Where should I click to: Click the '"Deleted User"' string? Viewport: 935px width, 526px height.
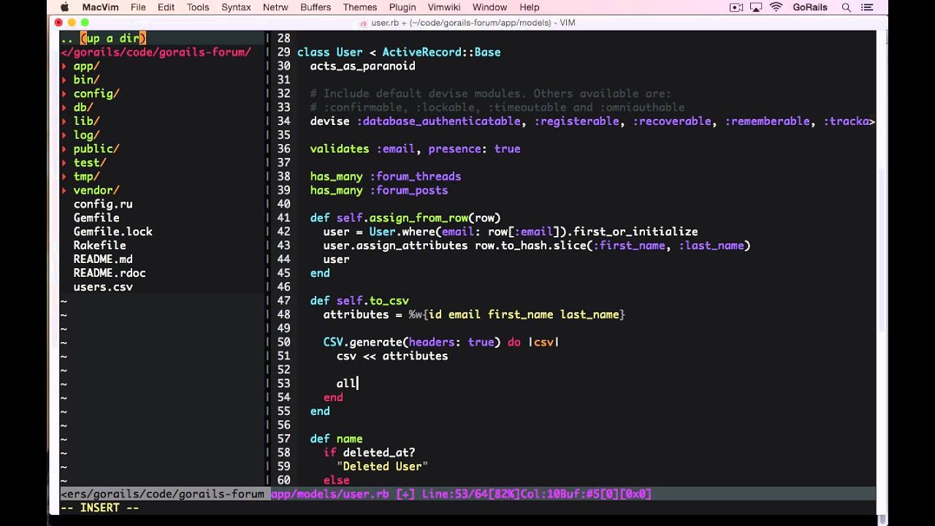(x=383, y=466)
